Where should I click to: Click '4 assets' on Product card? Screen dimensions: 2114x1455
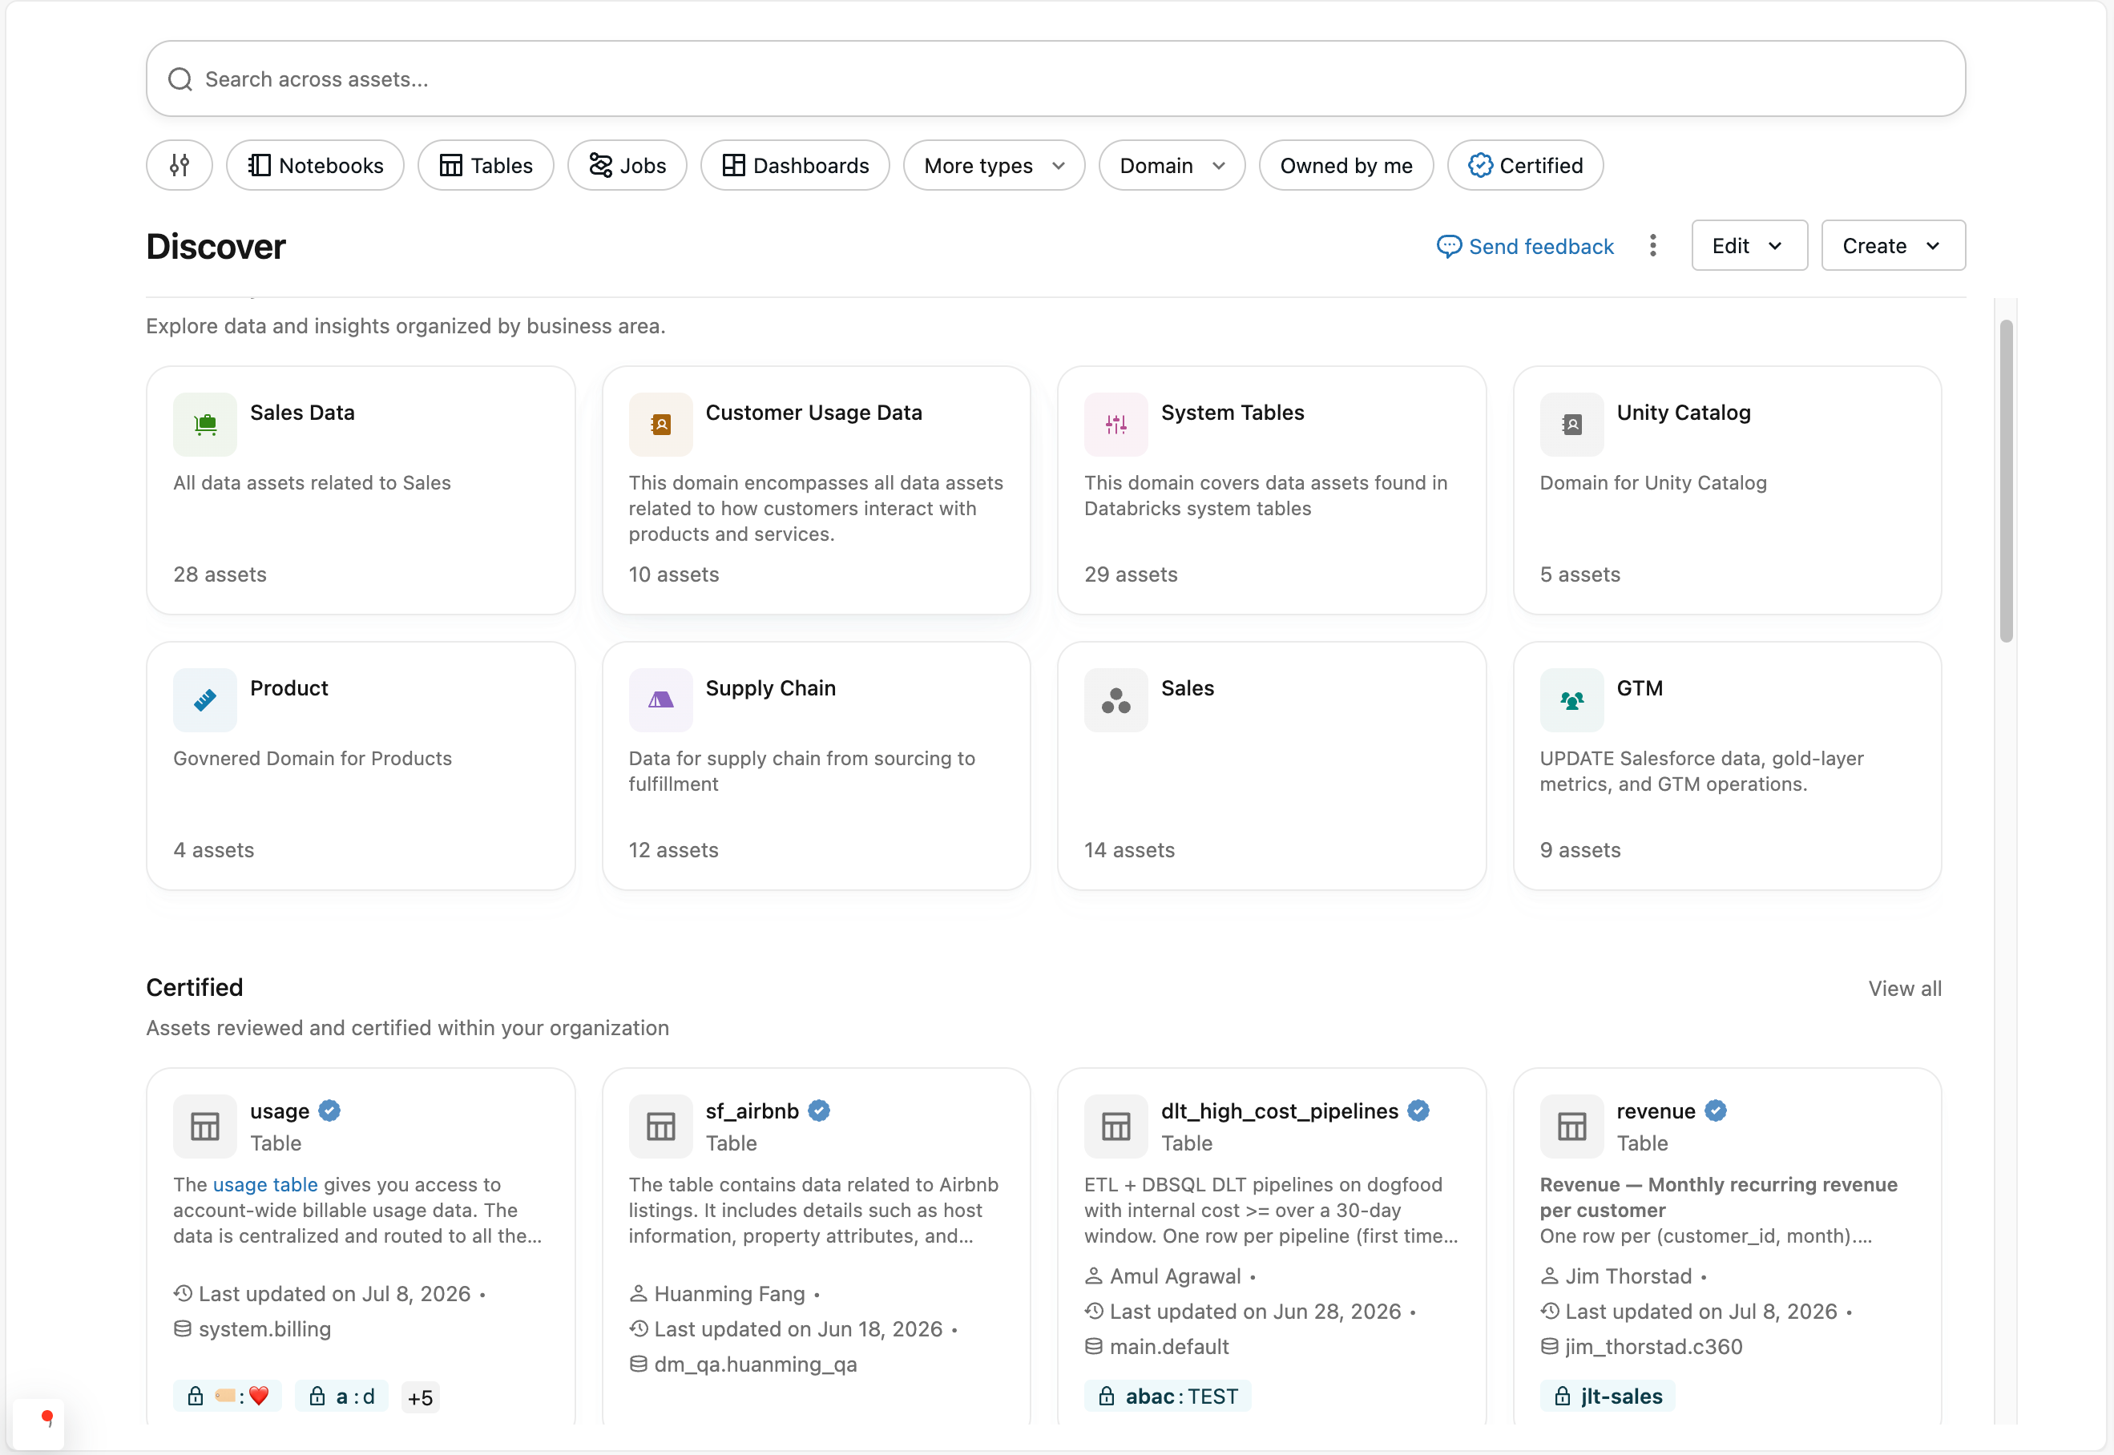pos(213,849)
